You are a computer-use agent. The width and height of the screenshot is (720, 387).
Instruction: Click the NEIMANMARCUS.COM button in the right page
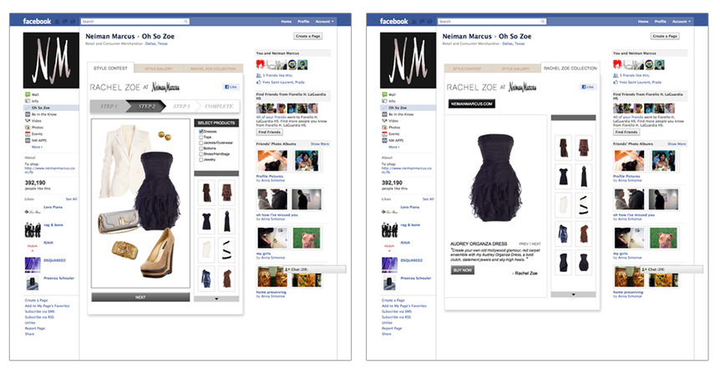click(x=472, y=104)
